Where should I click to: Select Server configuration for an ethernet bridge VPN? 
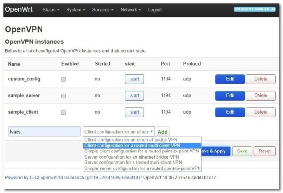click(142, 157)
